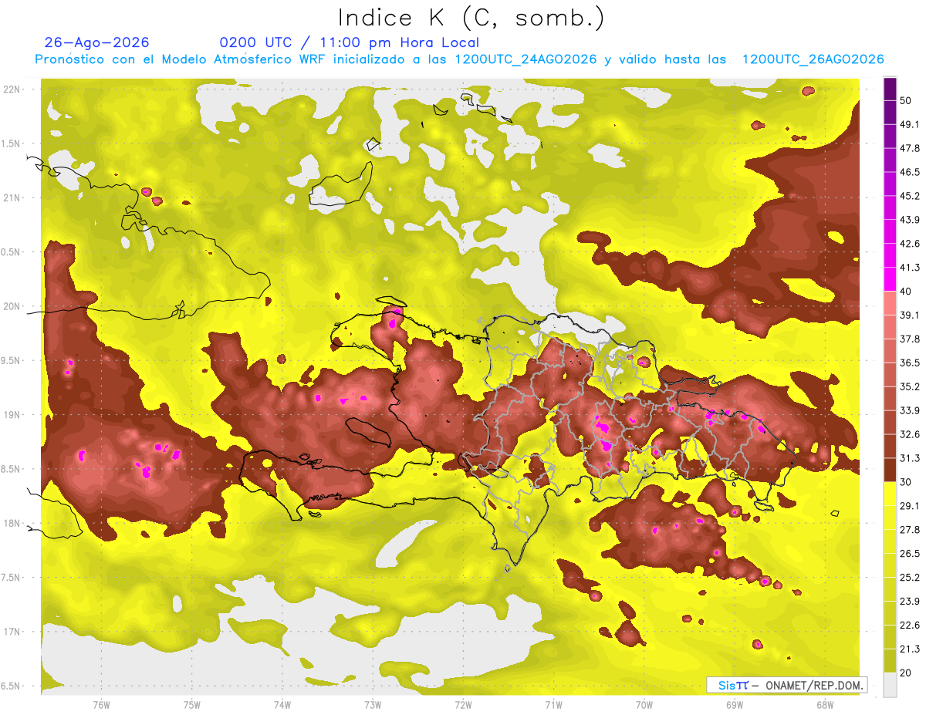Click the '45.2' colorbar label
The height and width of the screenshot is (715, 926).
(x=910, y=196)
